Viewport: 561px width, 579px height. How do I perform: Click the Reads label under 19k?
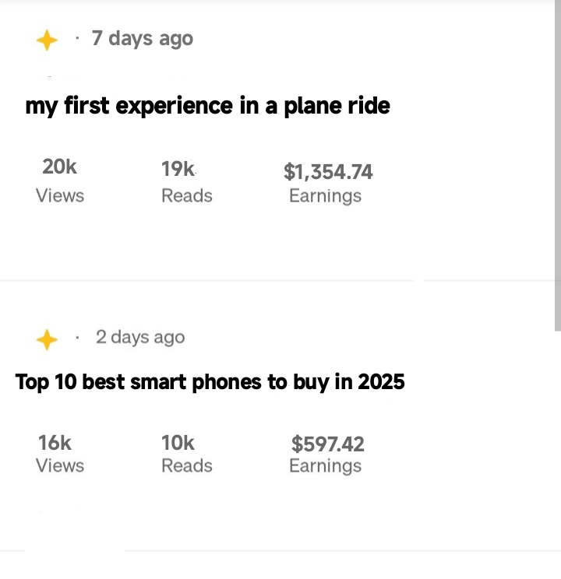(x=187, y=196)
